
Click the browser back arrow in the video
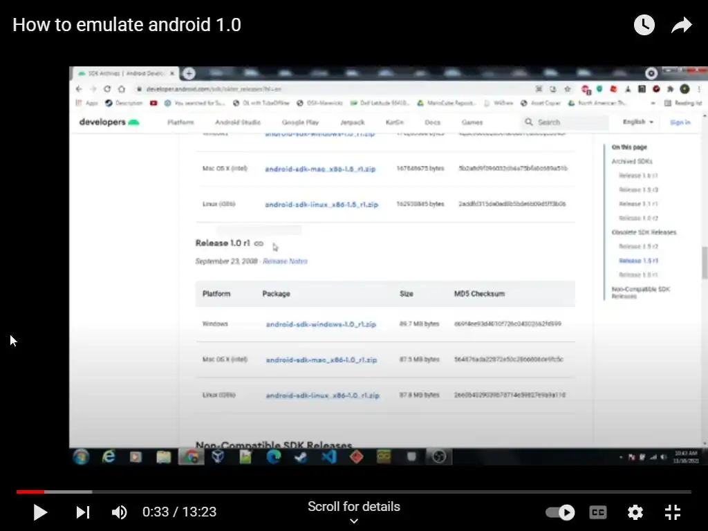(x=79, y=89)
